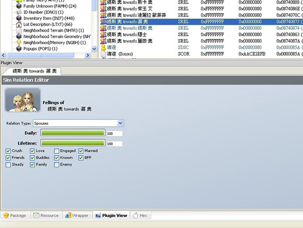Select Popups (POPS) (1) tree item
The height and width of the screenshot is (228, 303).
[x=40, y=48]
